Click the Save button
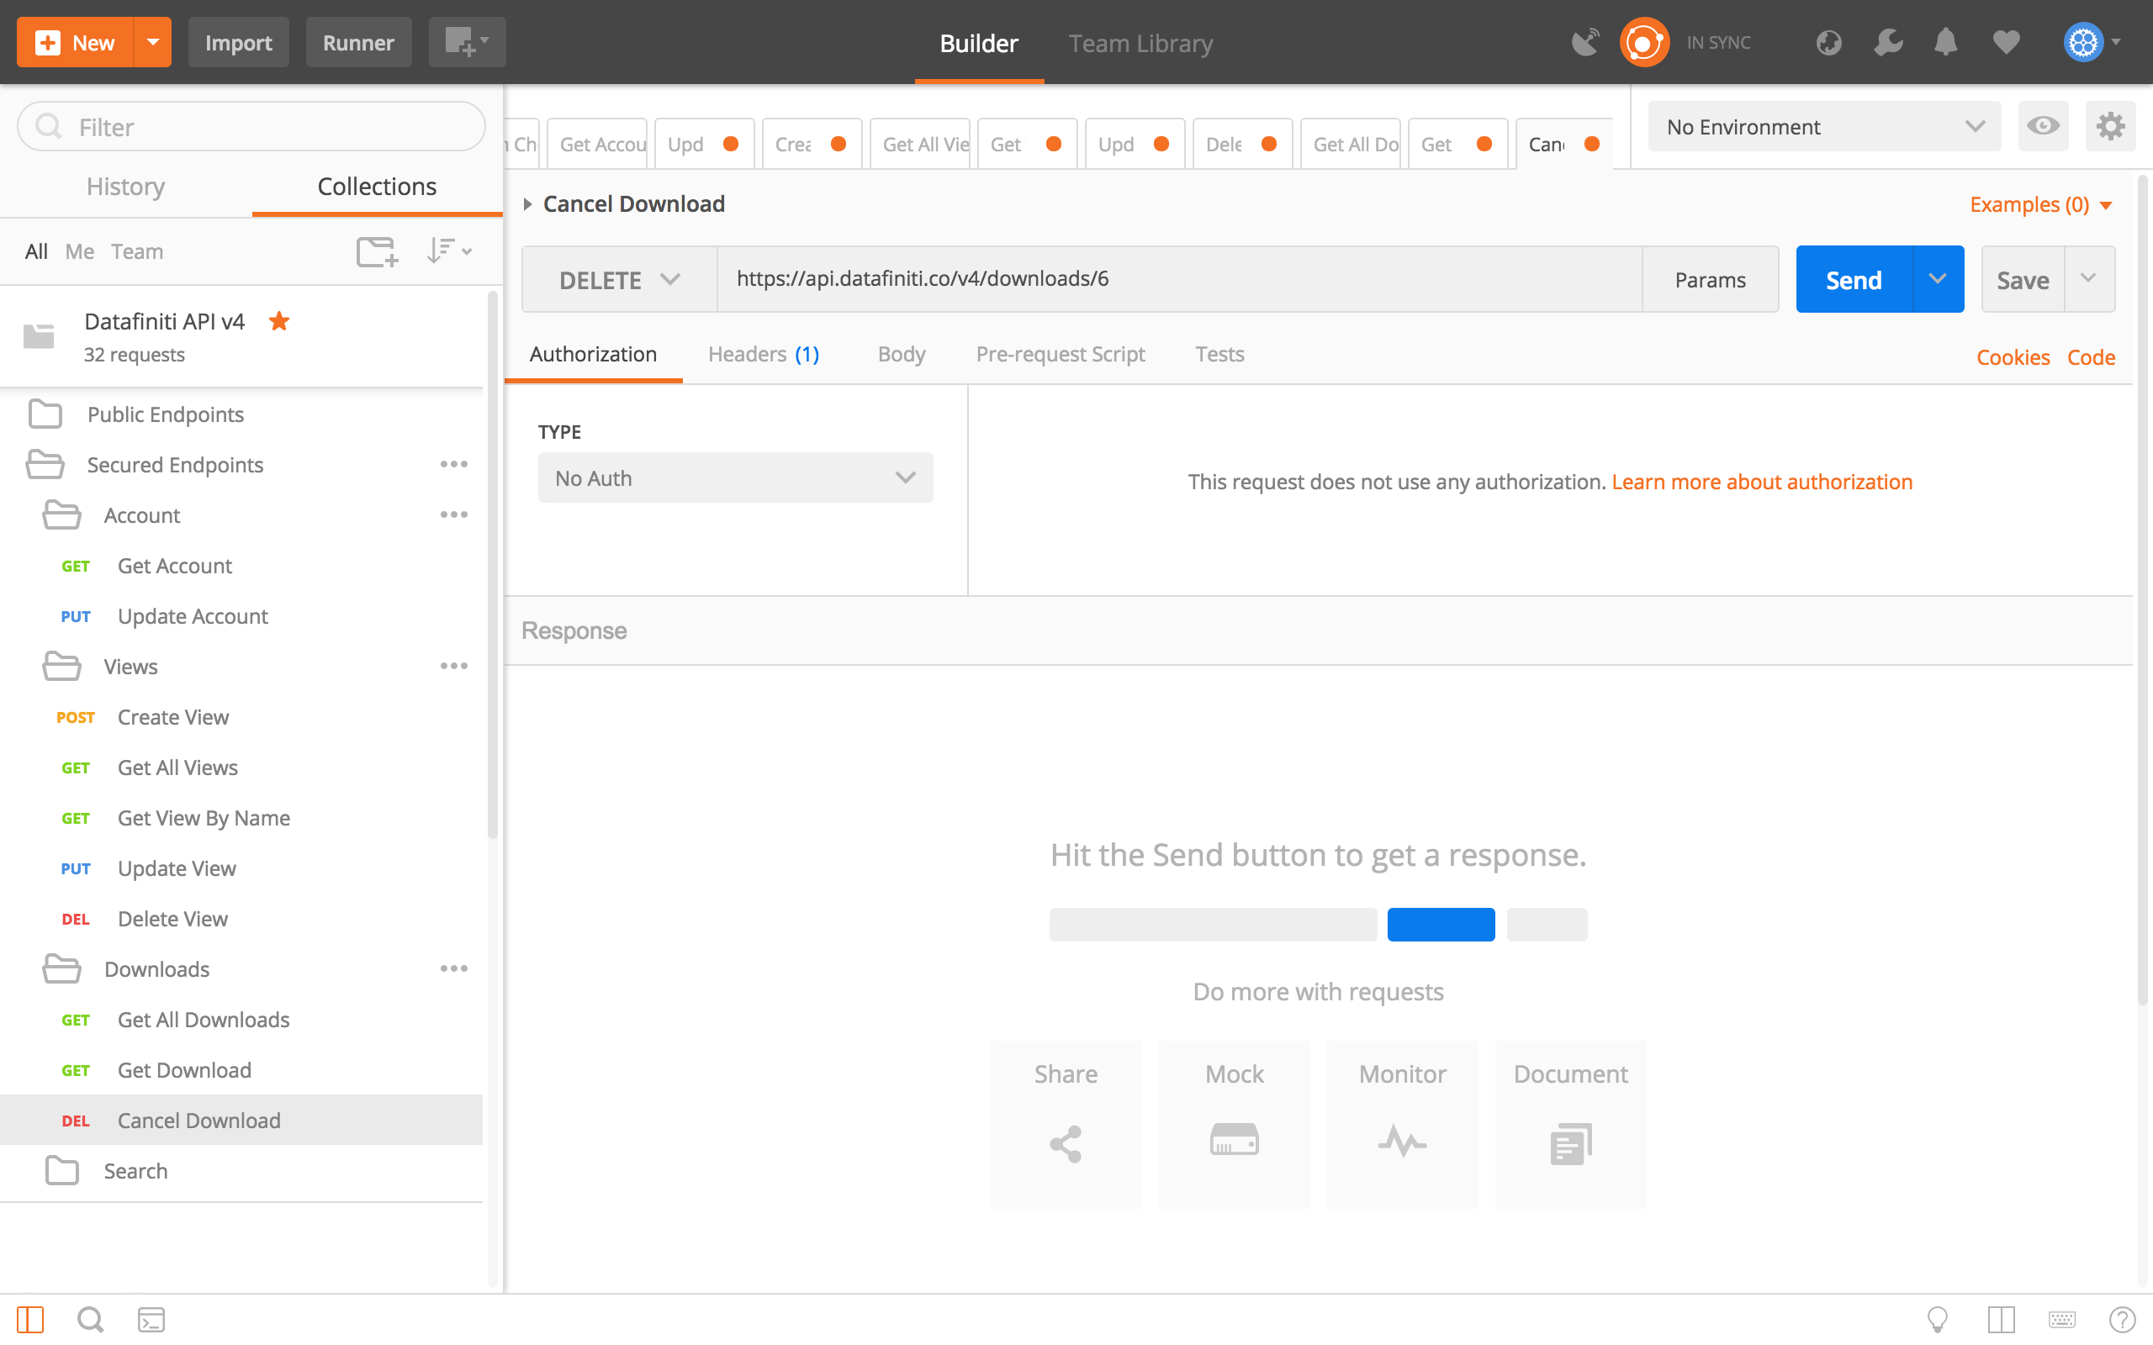The width and height of the screenshot is (2153, 1345). tap(2023, 279)
